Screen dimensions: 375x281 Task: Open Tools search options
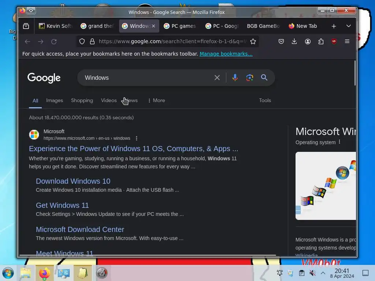click(265, 101)
